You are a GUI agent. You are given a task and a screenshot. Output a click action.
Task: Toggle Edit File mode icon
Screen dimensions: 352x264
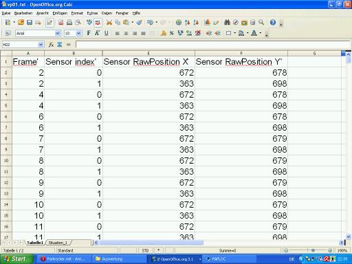(49, 22)
